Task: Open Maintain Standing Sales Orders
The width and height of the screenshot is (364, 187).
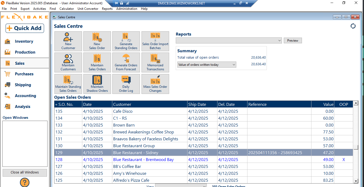Action: coord(68,84)
